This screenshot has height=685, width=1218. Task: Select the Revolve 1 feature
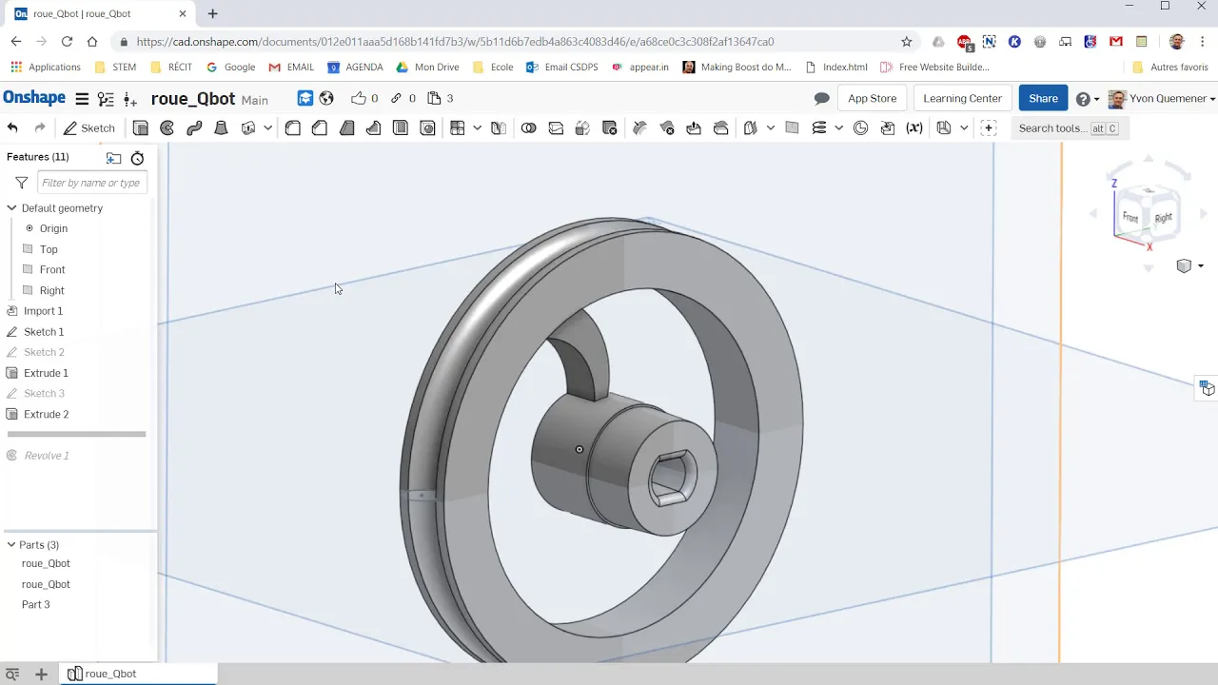point(47,456)
